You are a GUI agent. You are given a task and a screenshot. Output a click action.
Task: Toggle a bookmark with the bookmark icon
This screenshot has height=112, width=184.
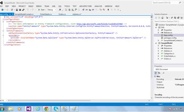[x=108, y=10]
